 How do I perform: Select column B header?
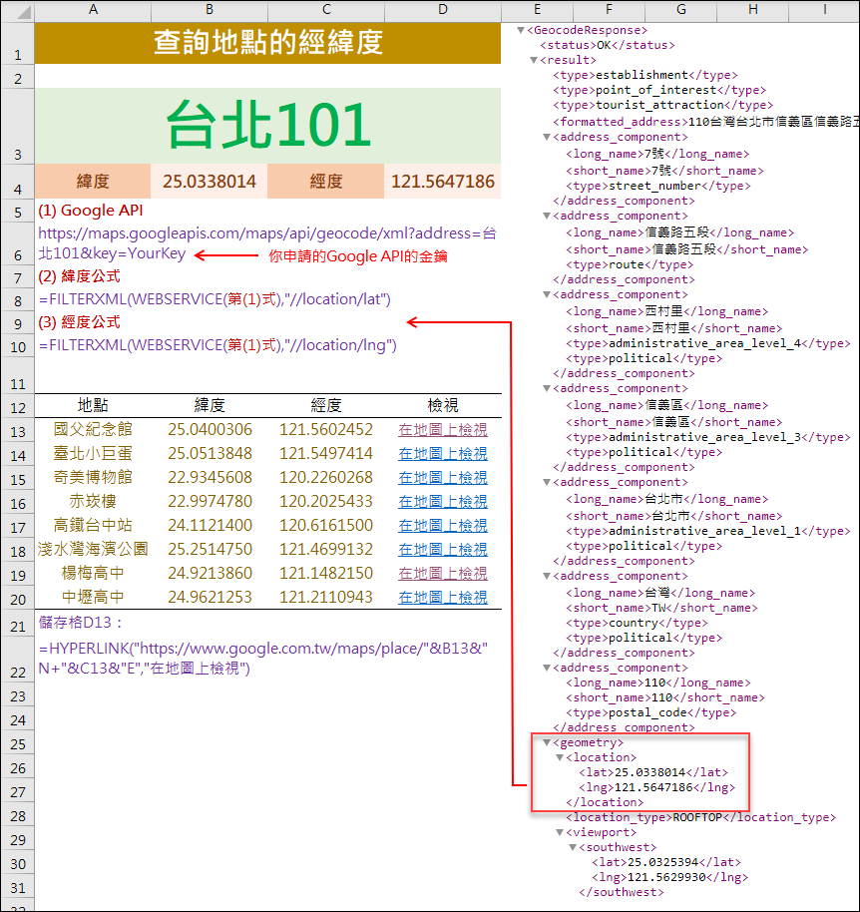click(x=210, y=10)
